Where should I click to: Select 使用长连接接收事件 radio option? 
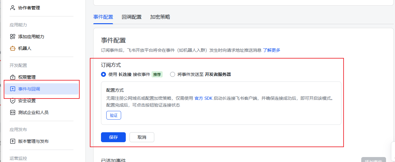click(x=103, y=74)
